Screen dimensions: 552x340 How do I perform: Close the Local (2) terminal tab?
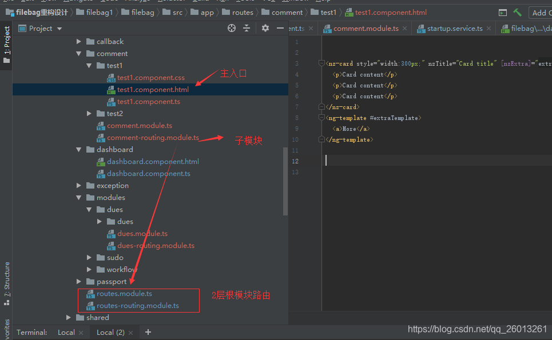pyautogui.click(x=130, y=333)
